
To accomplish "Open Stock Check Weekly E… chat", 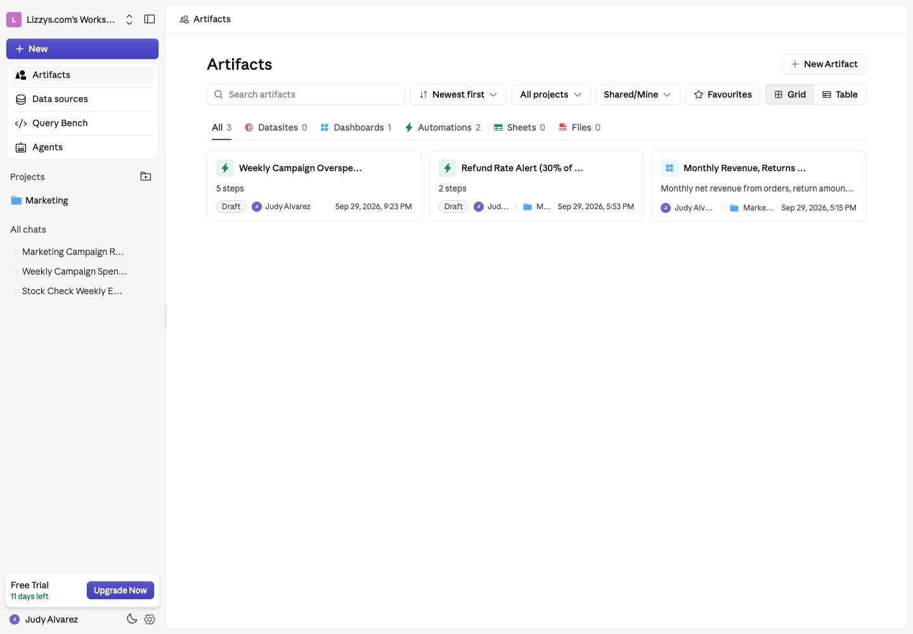I will 72,291.
